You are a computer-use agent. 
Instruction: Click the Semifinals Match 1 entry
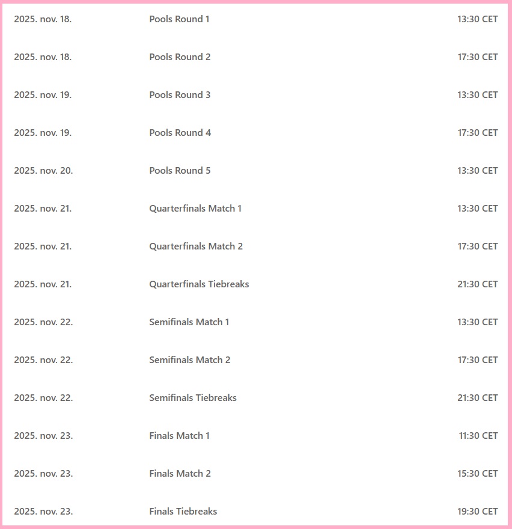189,322
